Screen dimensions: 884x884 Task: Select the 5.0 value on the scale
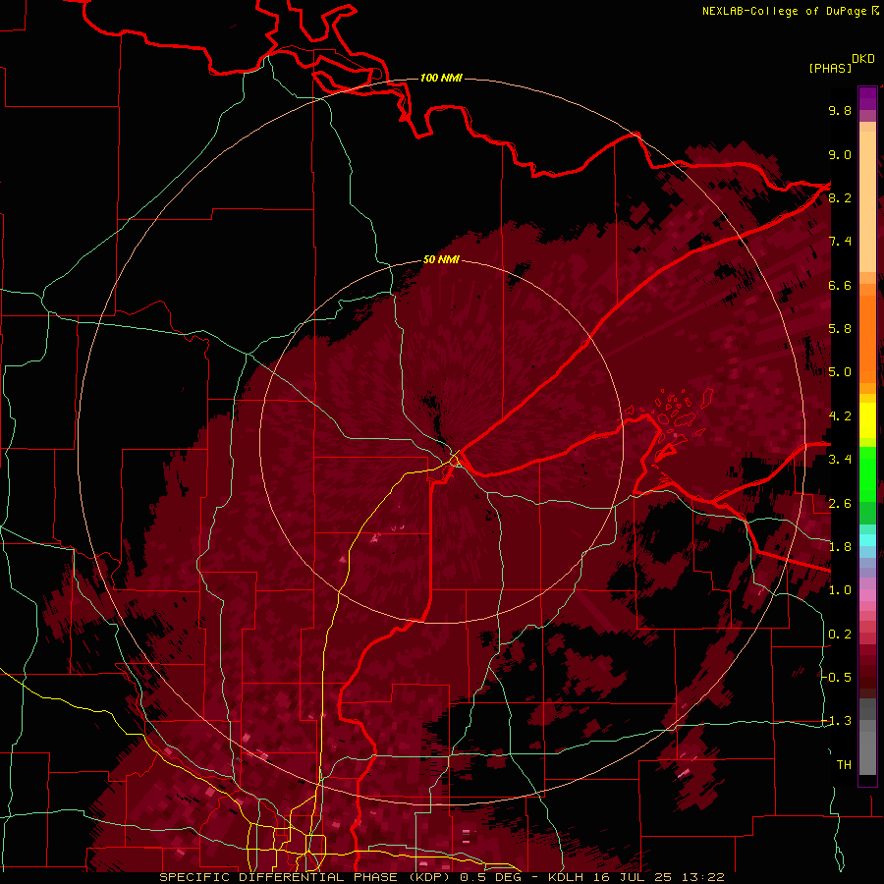click(x=840, y=372)
